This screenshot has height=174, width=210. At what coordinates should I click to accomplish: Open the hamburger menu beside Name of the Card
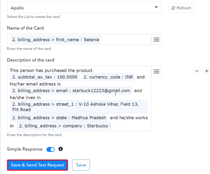tap(156, 40)
